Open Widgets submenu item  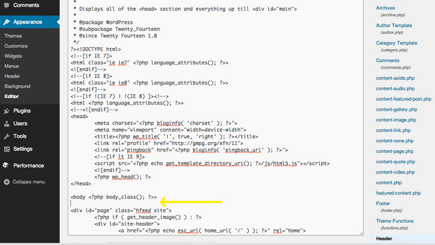pyautogui.click(x=13, y=56)
